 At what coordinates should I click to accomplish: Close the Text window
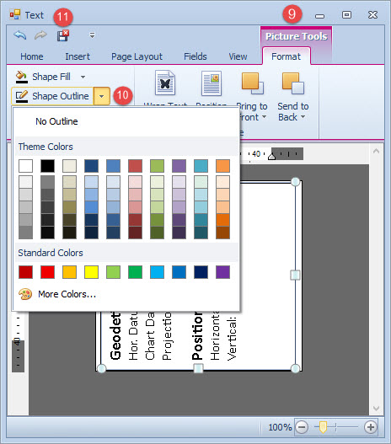click(x=372, y=14)
